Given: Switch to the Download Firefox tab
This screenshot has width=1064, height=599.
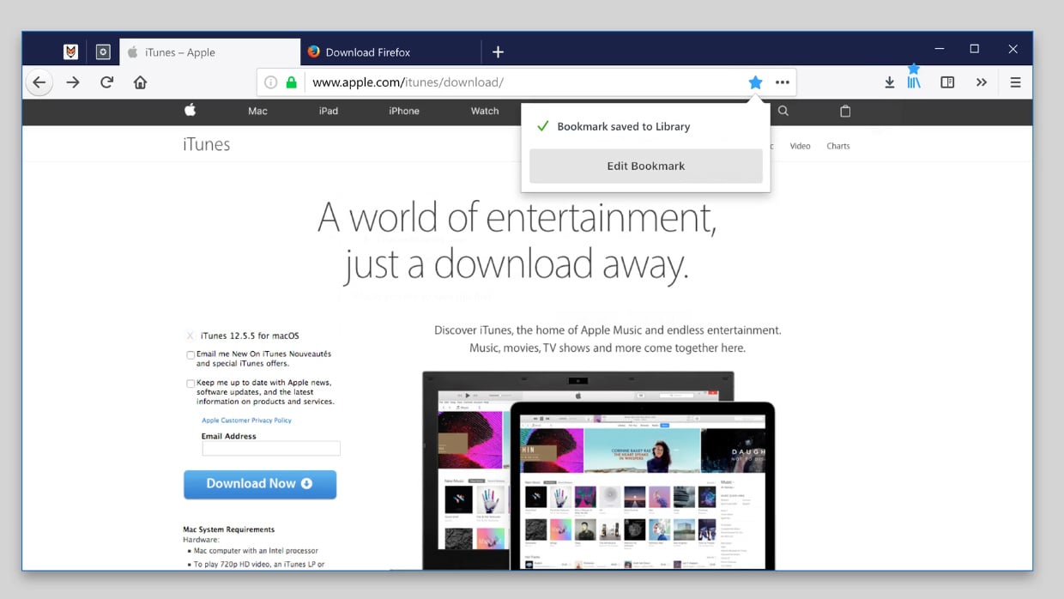Looking at the screenshot, I should (390, 52).
